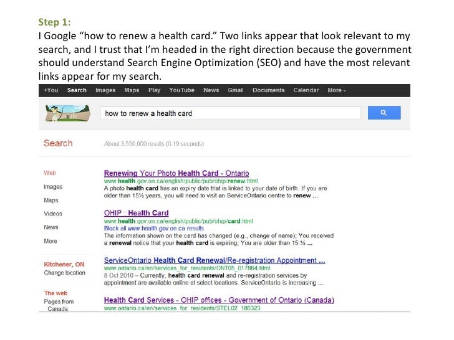Open Play in the top bar

click(154, 90)
